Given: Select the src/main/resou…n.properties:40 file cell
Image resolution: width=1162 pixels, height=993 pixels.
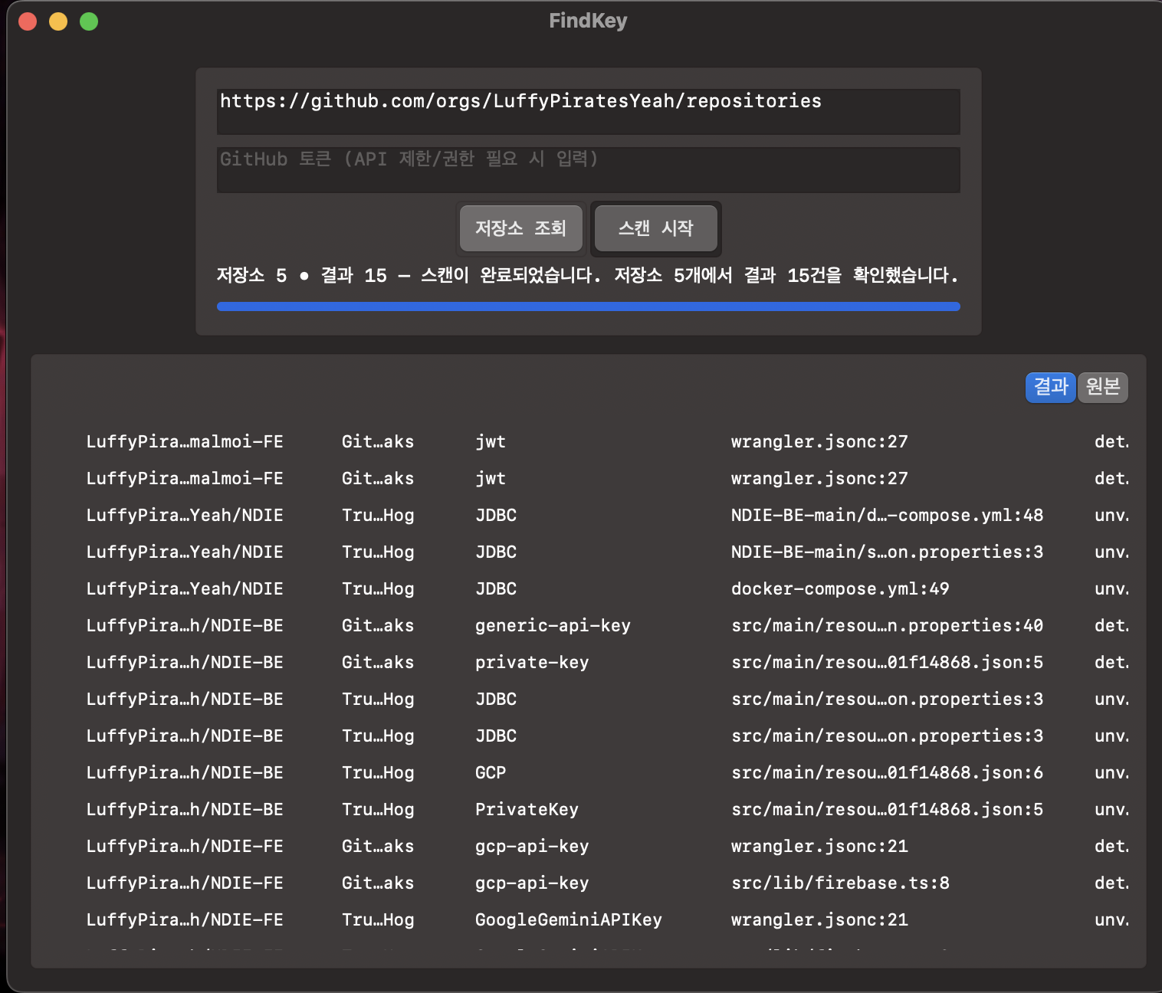Looking at the screenshot, I should [x=887, y=625].
